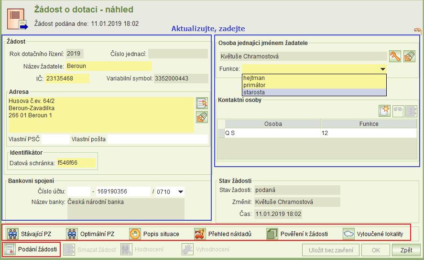The height and width of the screenshot is (260, 424).
Task: Click the Rok dotačního řízení value 2019
Action: click(75, 54)
